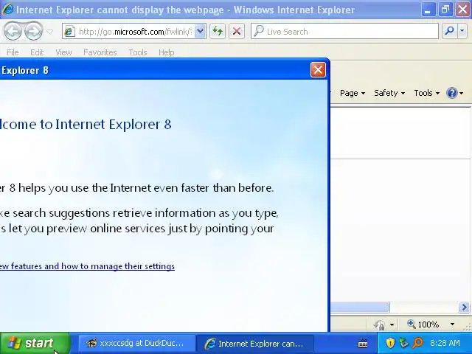This screenshot has height=354, width=472.
Task: Click the magnifier Search button
Action: coord(449,31)
